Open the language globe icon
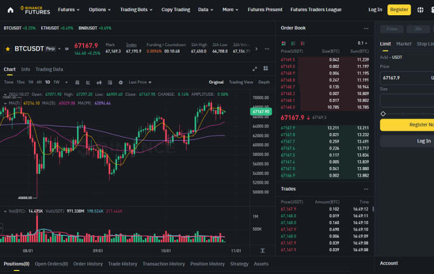The width and height of the screenshot is (434, 274). click(x=420, y=10)
